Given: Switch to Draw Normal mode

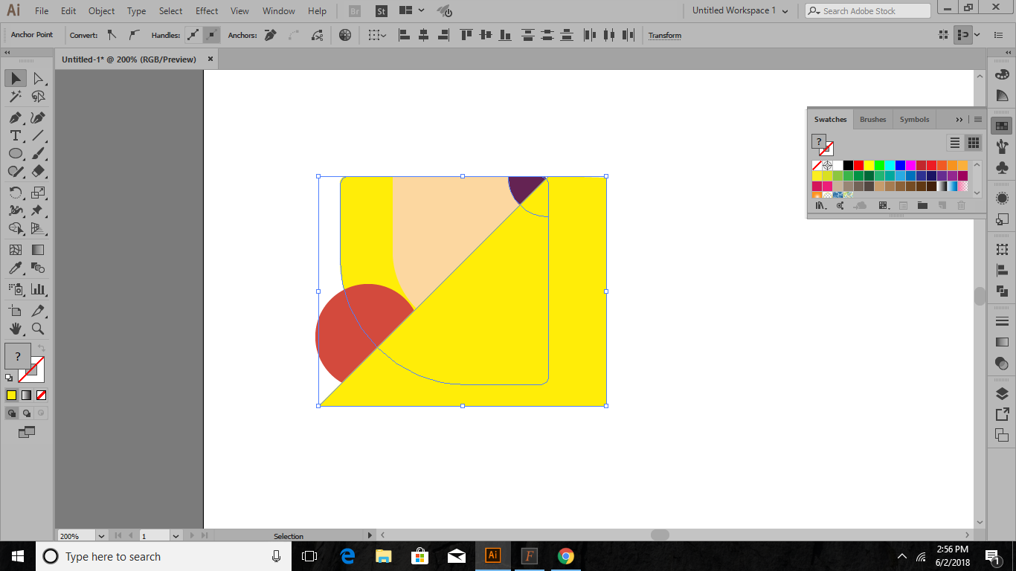Looking at the screenshot, I should coord(12,413).
